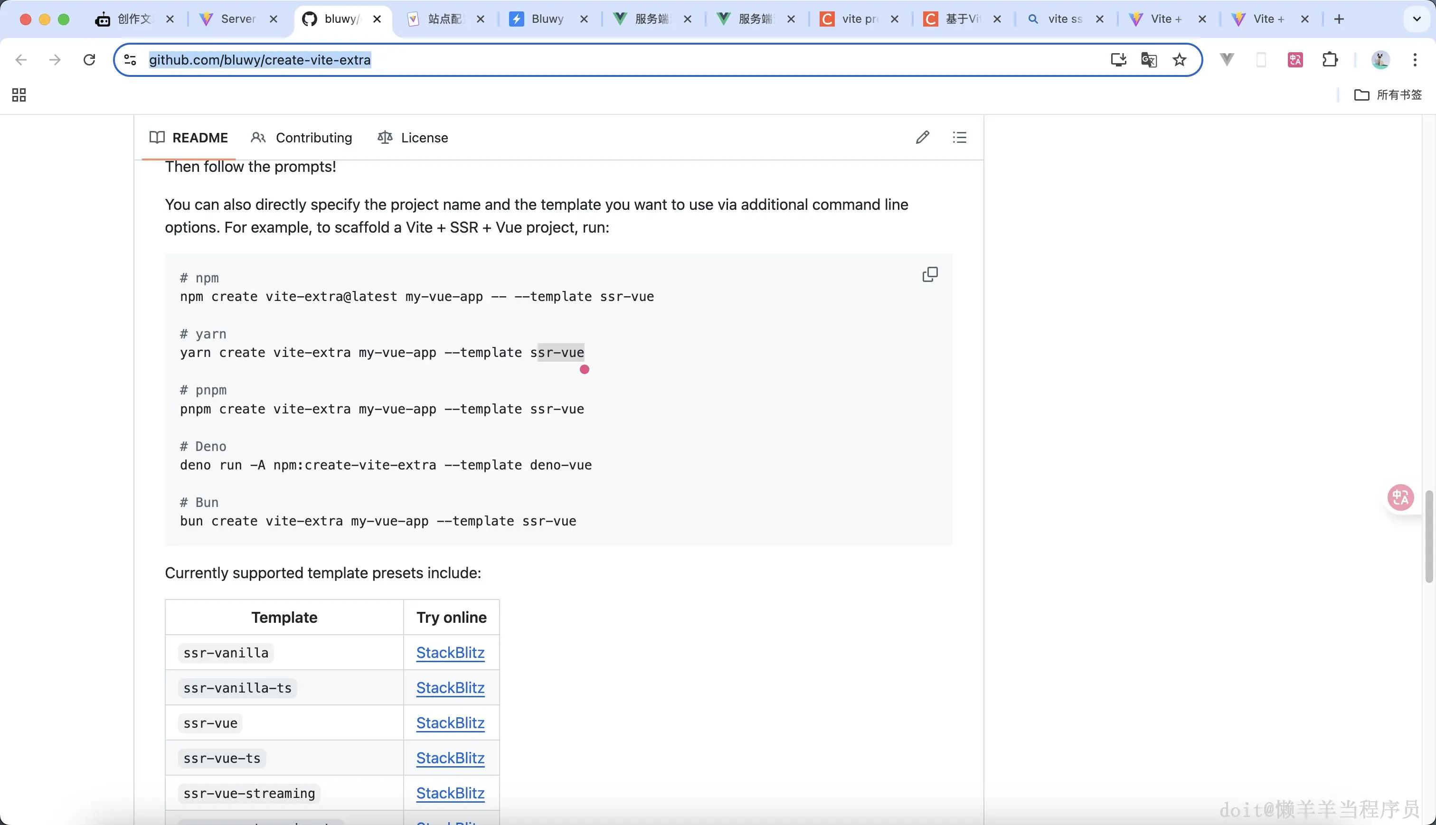The image size is (1436, 825).
Task: Copy the code block contents
Action: (x=930, y=274)
